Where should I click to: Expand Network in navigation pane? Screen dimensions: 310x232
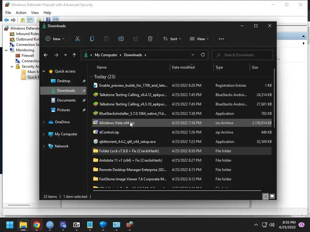pyautogui.click(x=44, y=146)
